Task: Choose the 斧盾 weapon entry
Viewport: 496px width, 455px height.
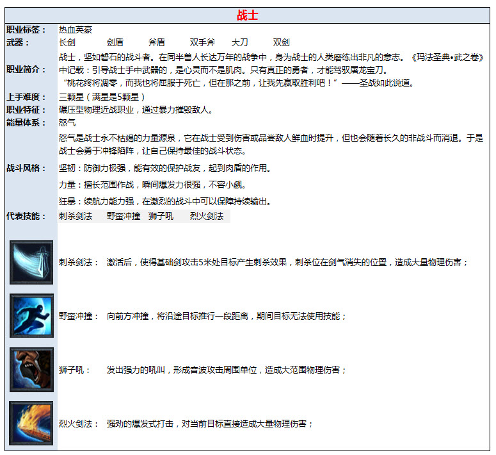Action: [x=157, y=42]
